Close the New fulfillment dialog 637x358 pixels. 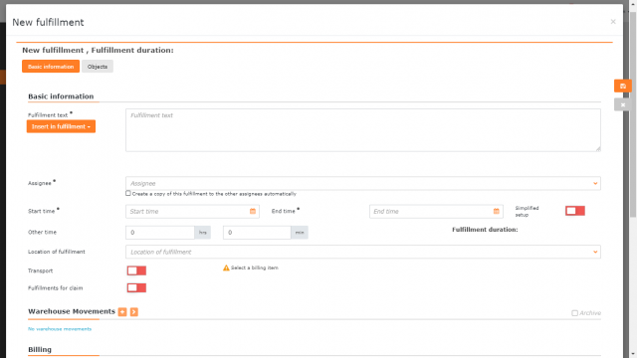click(x=613, y=22)
